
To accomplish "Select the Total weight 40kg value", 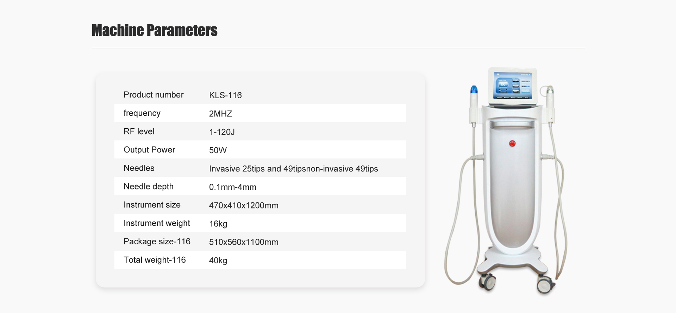I will (218, 261).
